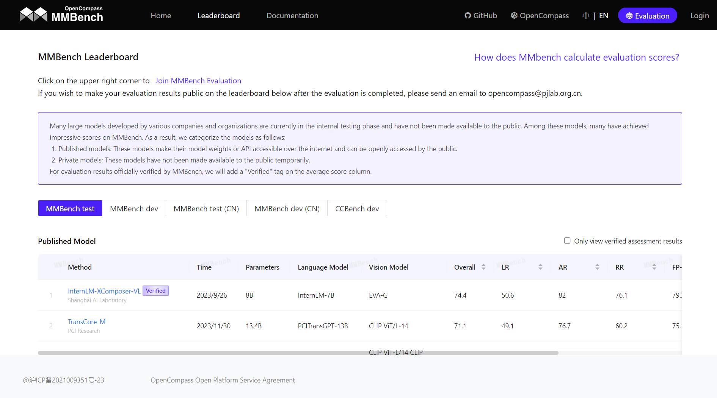
Task: Click the 82 AR score
Action: click(562, 295)
